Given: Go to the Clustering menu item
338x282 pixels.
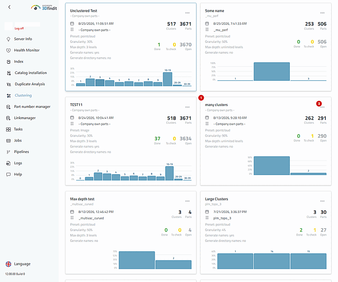Looking at the screenshot, I should pos(23,95).
